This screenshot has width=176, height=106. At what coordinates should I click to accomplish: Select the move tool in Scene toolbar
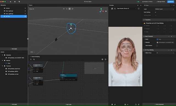[x=64, y=9]
